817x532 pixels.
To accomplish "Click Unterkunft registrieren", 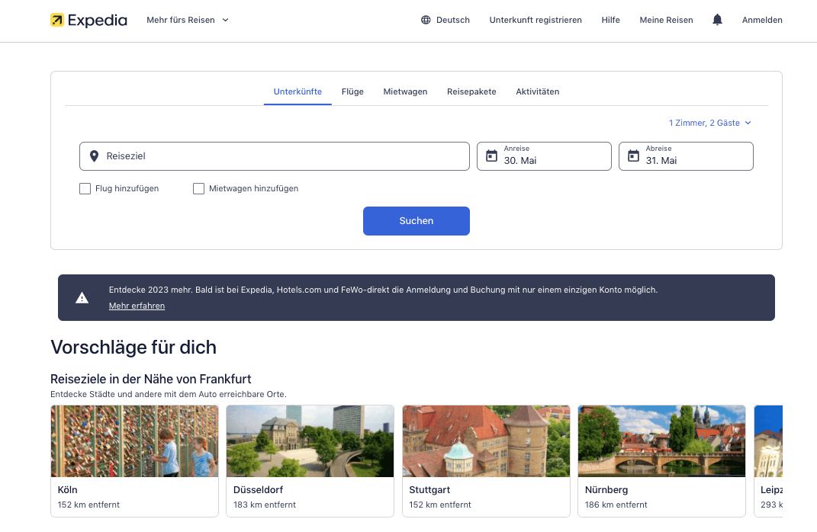I will click(x=536, y=20).
